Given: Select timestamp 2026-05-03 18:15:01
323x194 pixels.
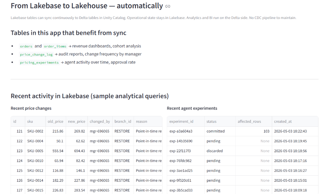Looking at the screenshot, I should (x=295, y=181).
